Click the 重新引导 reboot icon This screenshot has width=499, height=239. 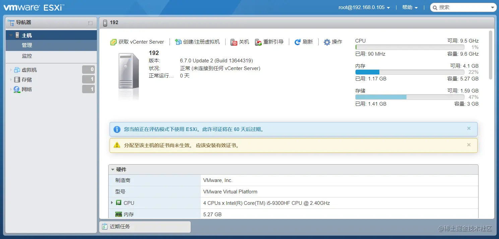pyautogui.click(x=258, y=42)
